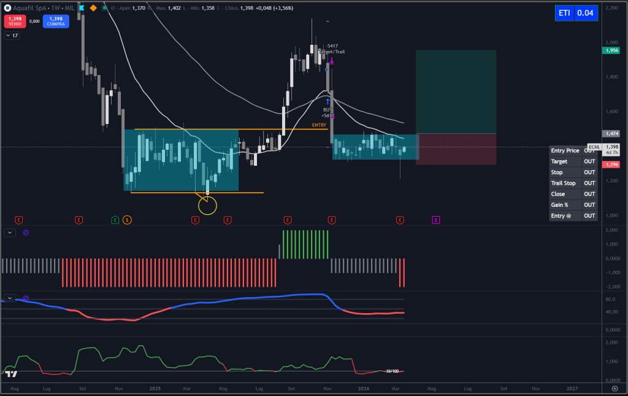
Task: Click the Trail Stop row in the table
Action: [573, 183]
